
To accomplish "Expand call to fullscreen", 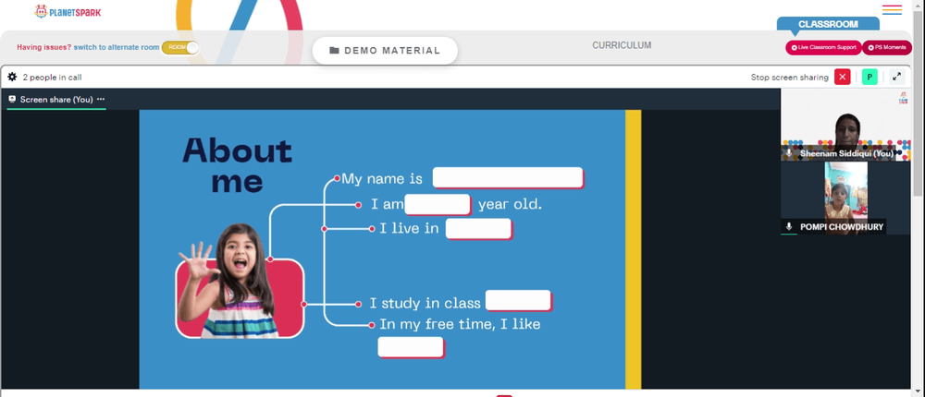I will click(x=896, y=78).
